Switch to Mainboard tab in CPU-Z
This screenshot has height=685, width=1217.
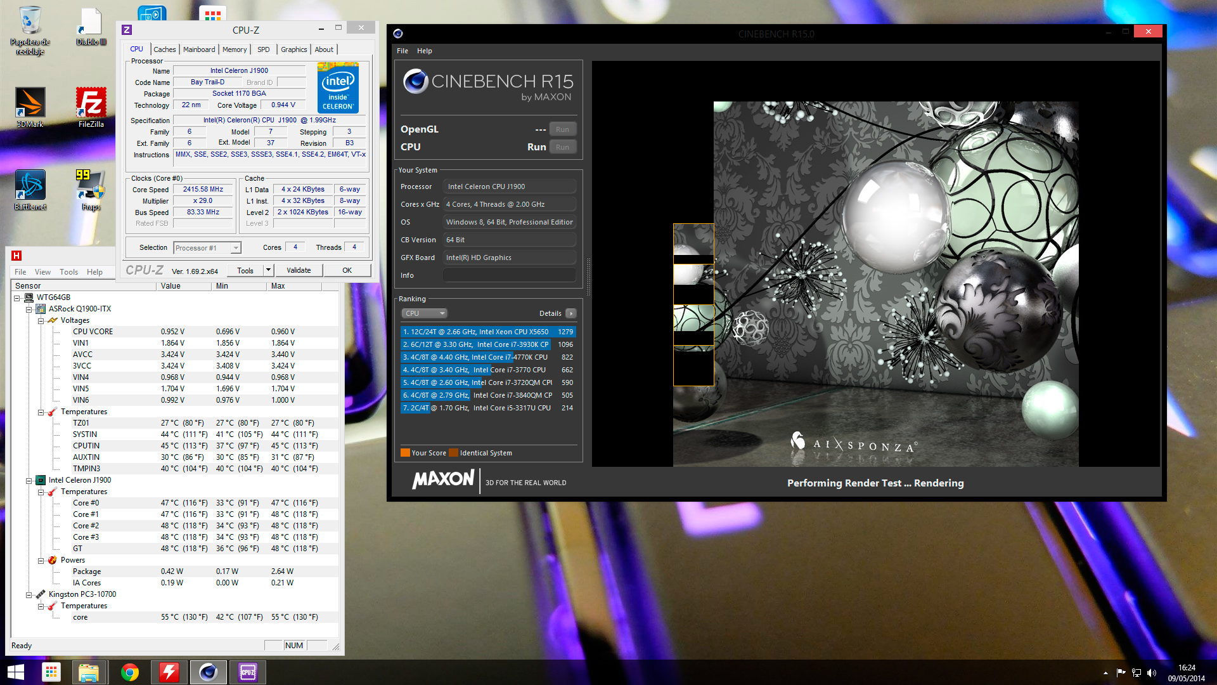[x=199, y=49]
